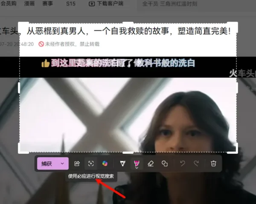Start Bing visual search icon
Viewport: 256px width, 204px height.
pos(91,164)
